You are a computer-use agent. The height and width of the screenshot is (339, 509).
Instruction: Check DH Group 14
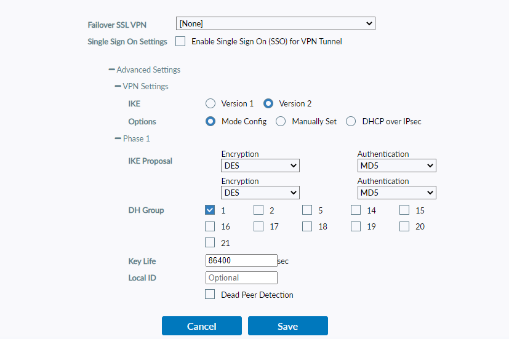356,210
